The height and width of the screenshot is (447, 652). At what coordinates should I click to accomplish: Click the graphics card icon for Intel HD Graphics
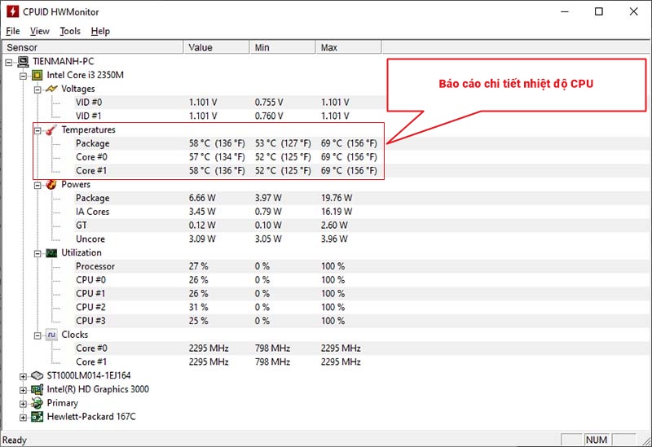[37, 390]
